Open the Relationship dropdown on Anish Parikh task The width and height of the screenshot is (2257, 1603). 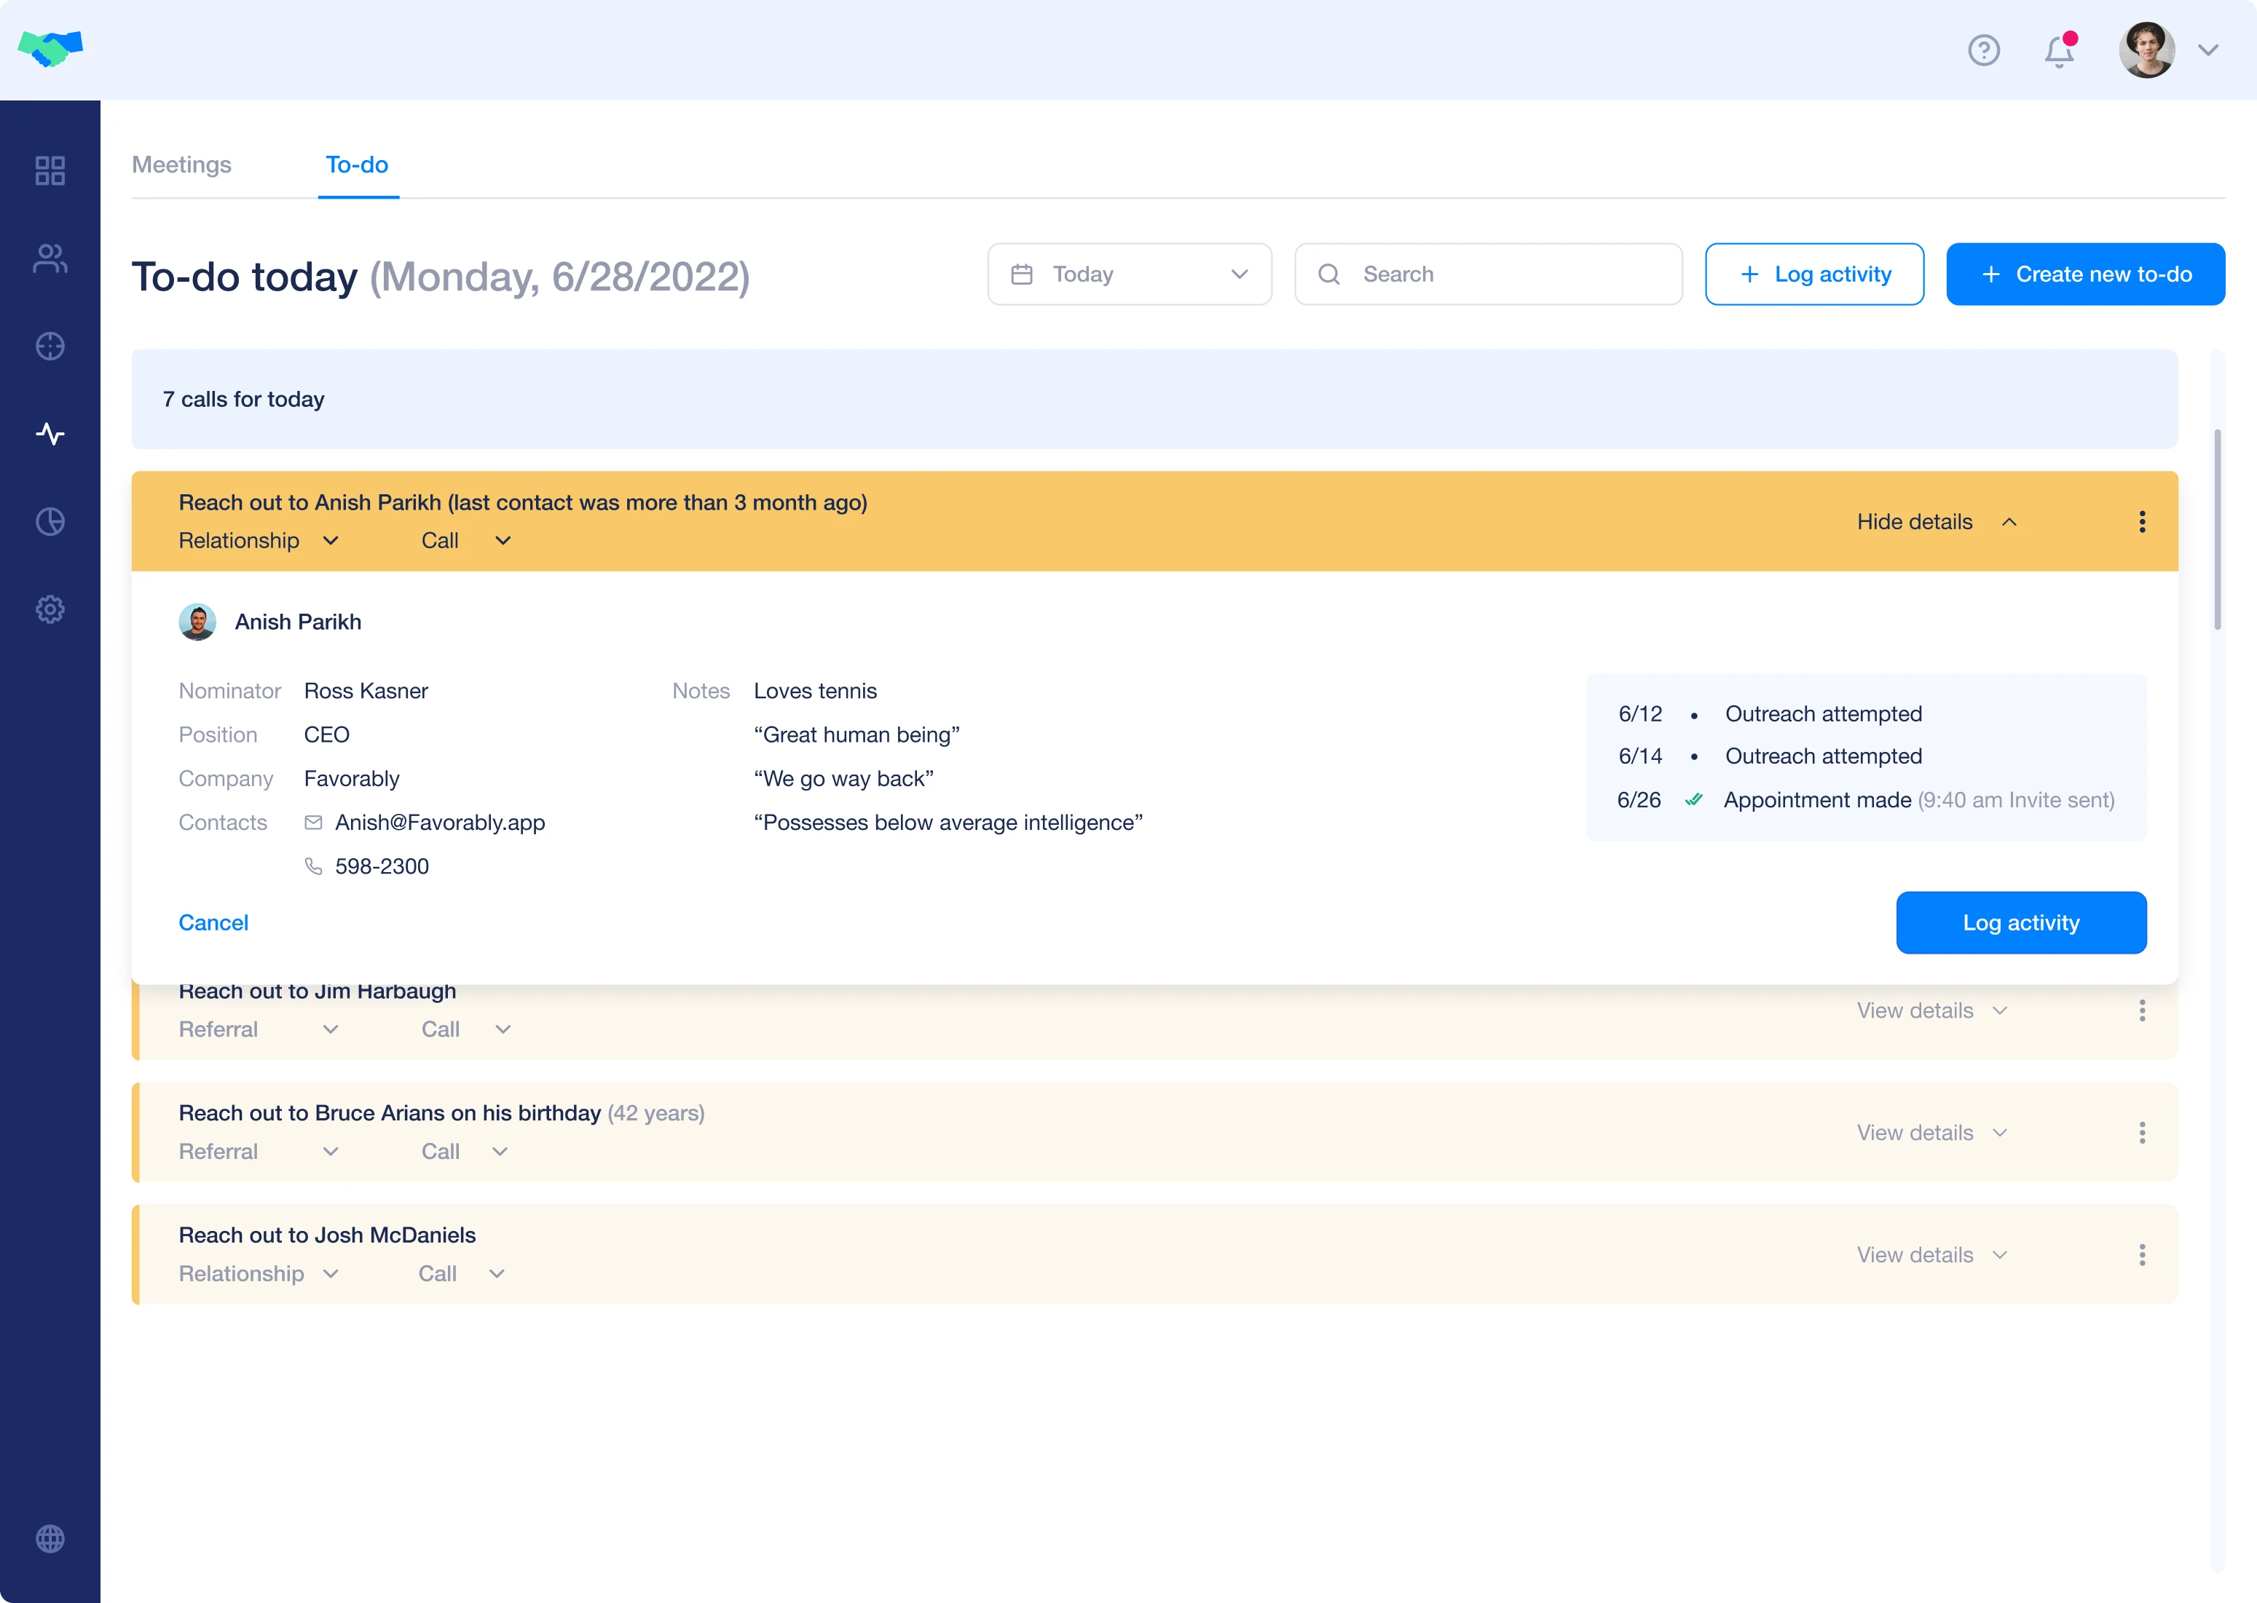[258, 541]
